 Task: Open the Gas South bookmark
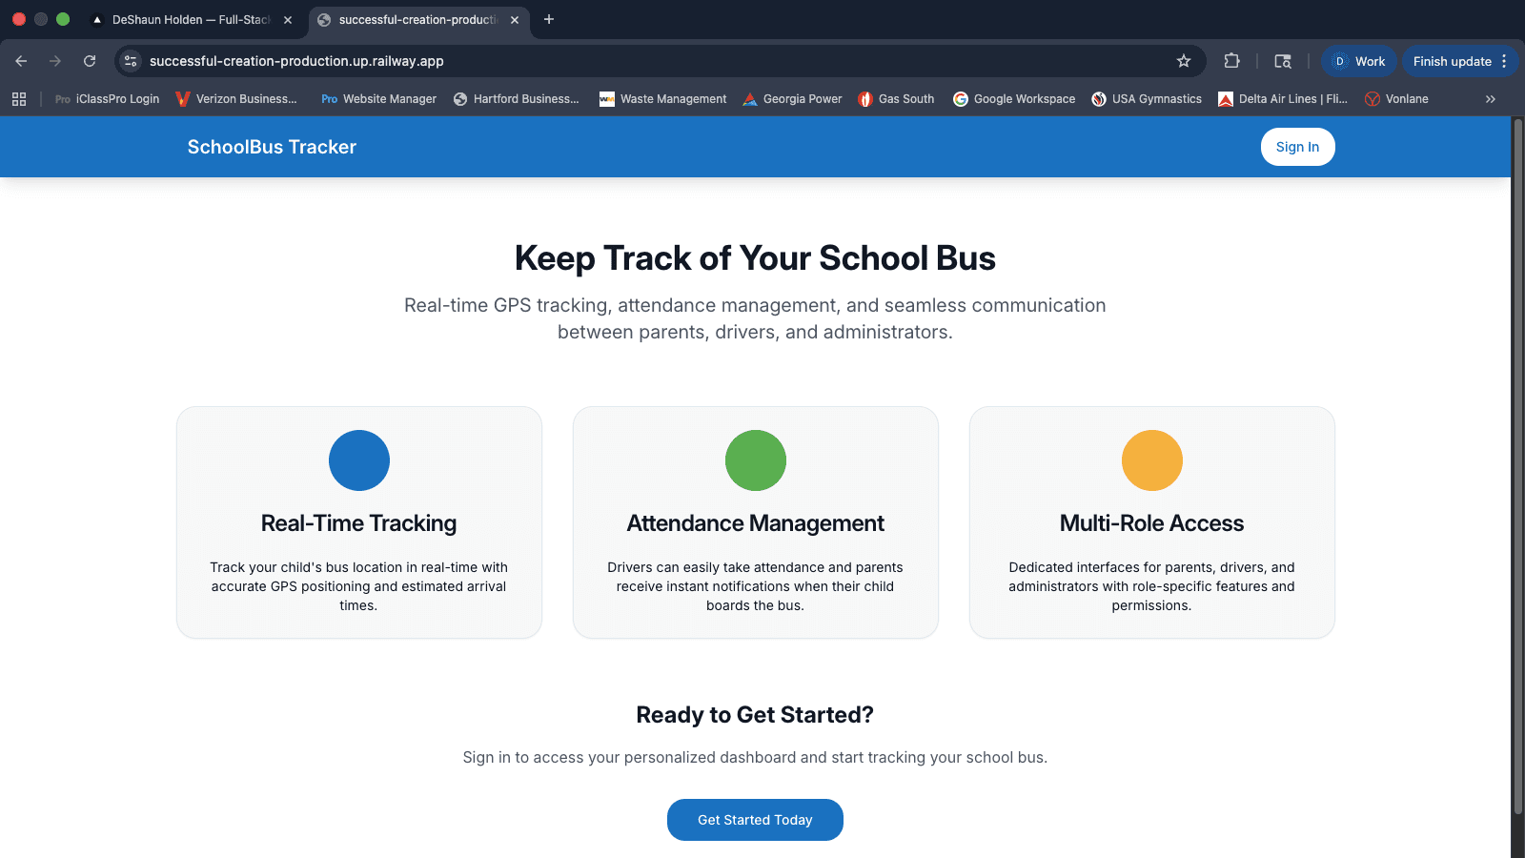click(x=896, y=98)
